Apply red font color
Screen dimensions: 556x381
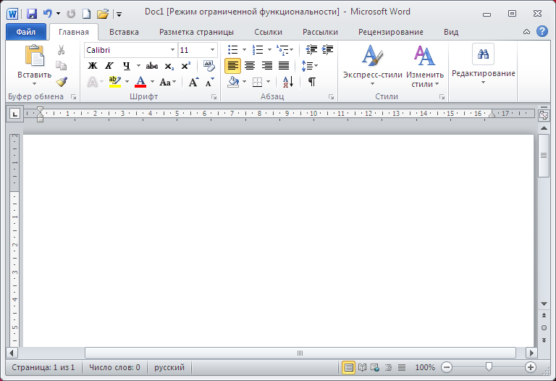coord(140,82)
